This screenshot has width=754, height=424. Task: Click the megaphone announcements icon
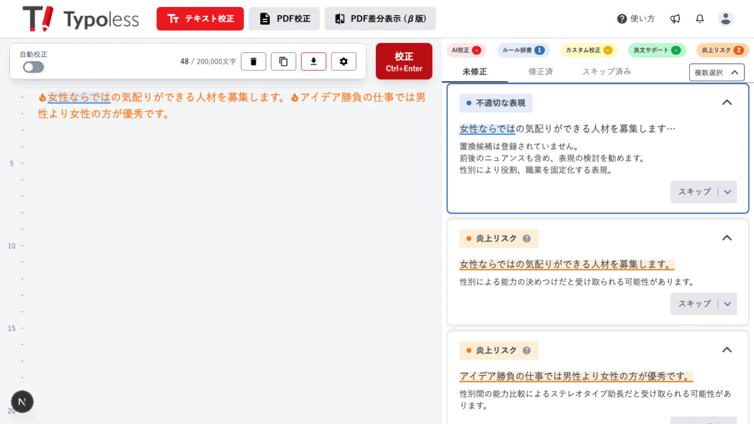coord(675,18)
